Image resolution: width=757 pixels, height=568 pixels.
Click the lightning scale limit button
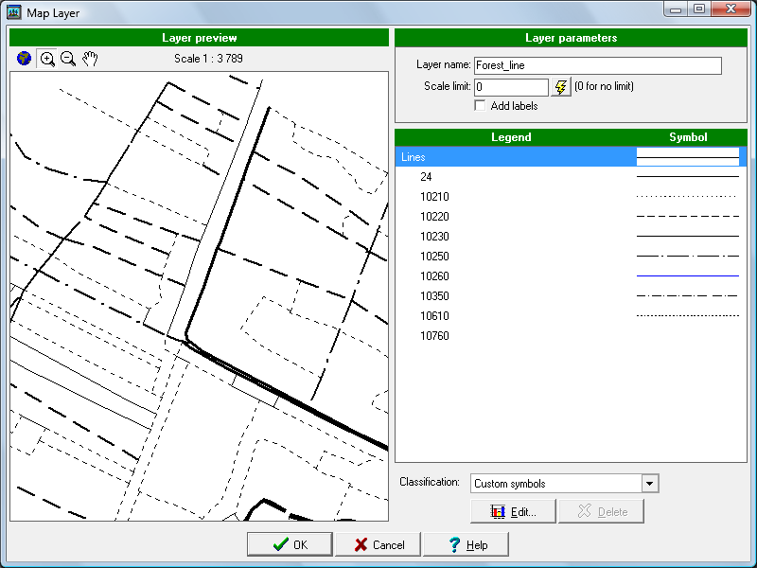coord(562,87)
